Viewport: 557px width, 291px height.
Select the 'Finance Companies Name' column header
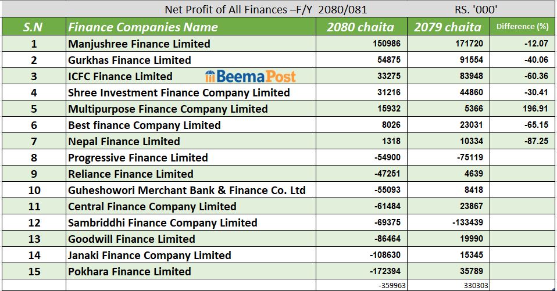(x=143, y=27)
